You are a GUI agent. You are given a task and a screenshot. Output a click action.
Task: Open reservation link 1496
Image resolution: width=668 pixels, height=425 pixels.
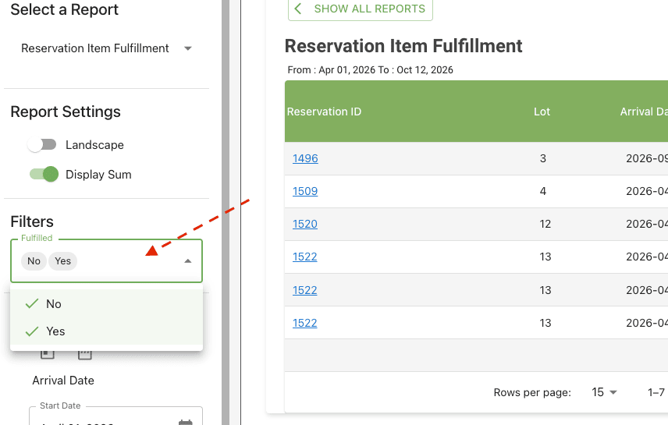coord(305,158)
